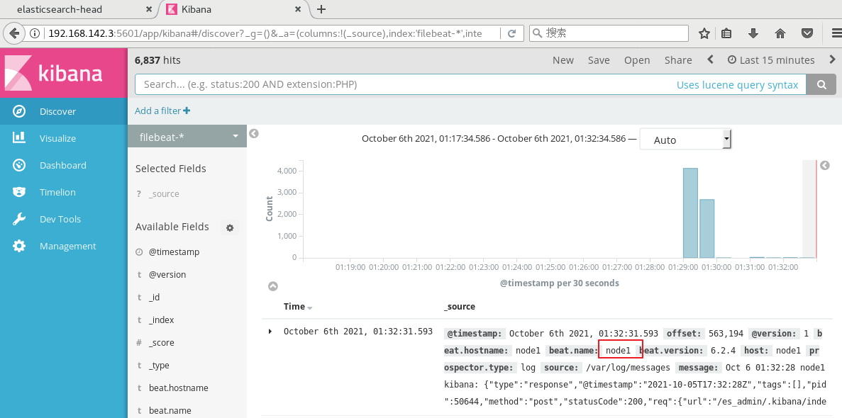
Task: Click the Management sidebar label
Action: pyautogui.click(x=67, y=246)
